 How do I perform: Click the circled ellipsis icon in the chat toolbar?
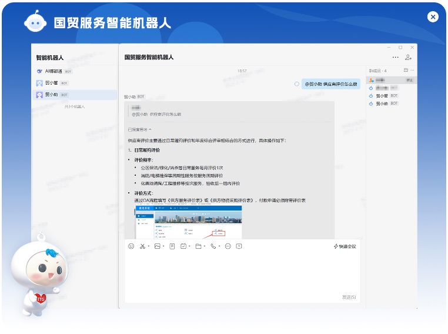click(x=228, y=246)
